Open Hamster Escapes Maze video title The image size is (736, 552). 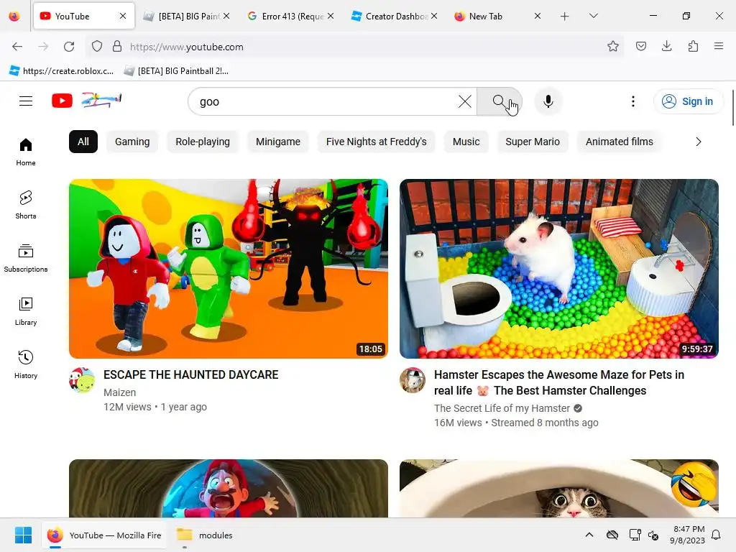[558, 382]
